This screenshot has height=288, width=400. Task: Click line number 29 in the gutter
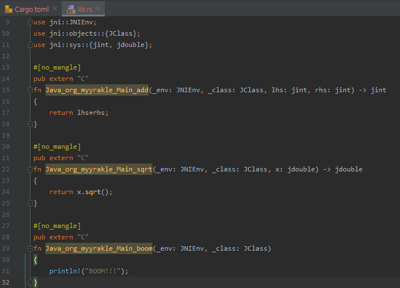pyautogui.click(x=6, y=248)
